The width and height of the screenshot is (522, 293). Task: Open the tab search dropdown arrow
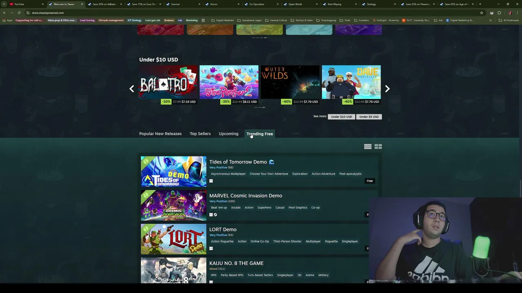[4, 4]
